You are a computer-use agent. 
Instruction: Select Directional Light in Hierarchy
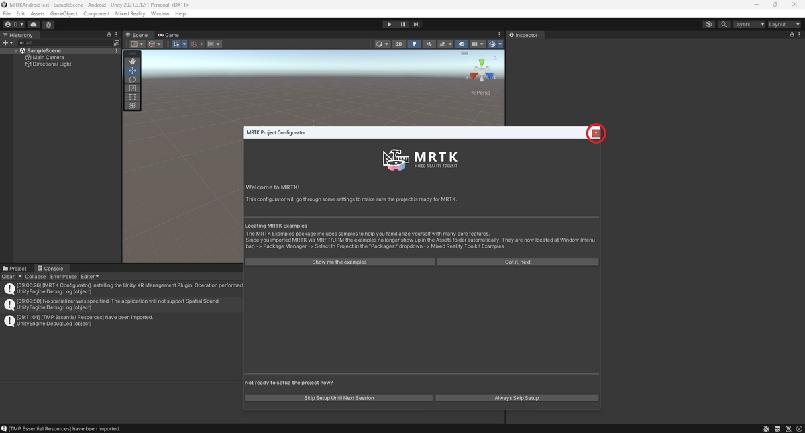tap(52, 64)
